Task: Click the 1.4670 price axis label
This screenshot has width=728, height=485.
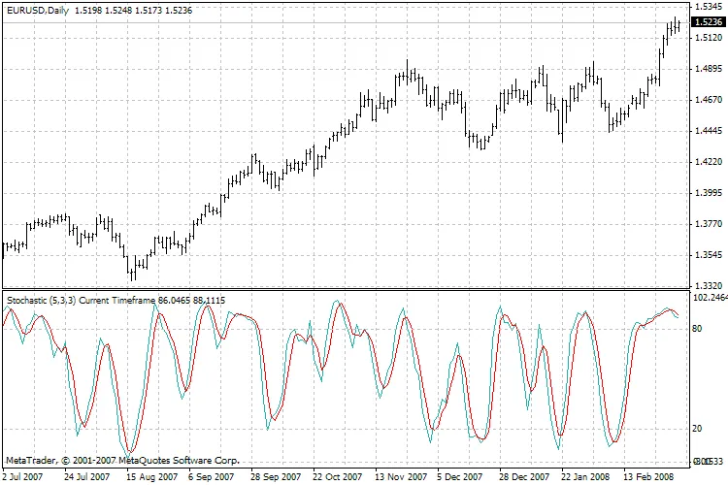Action: point(708,100)
